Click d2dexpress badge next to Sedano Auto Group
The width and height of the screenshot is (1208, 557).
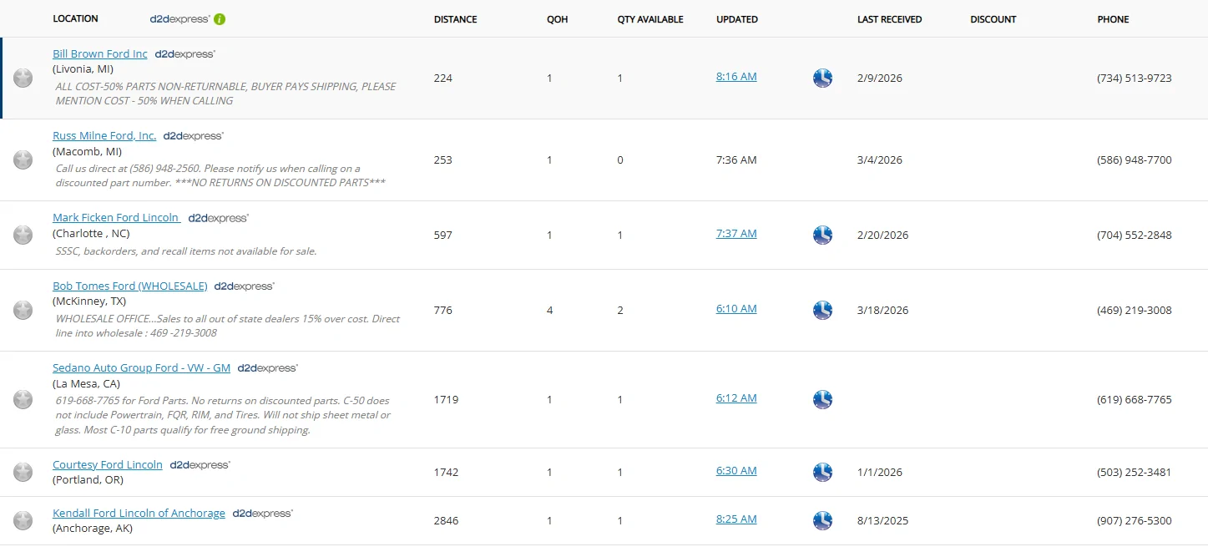267,368
